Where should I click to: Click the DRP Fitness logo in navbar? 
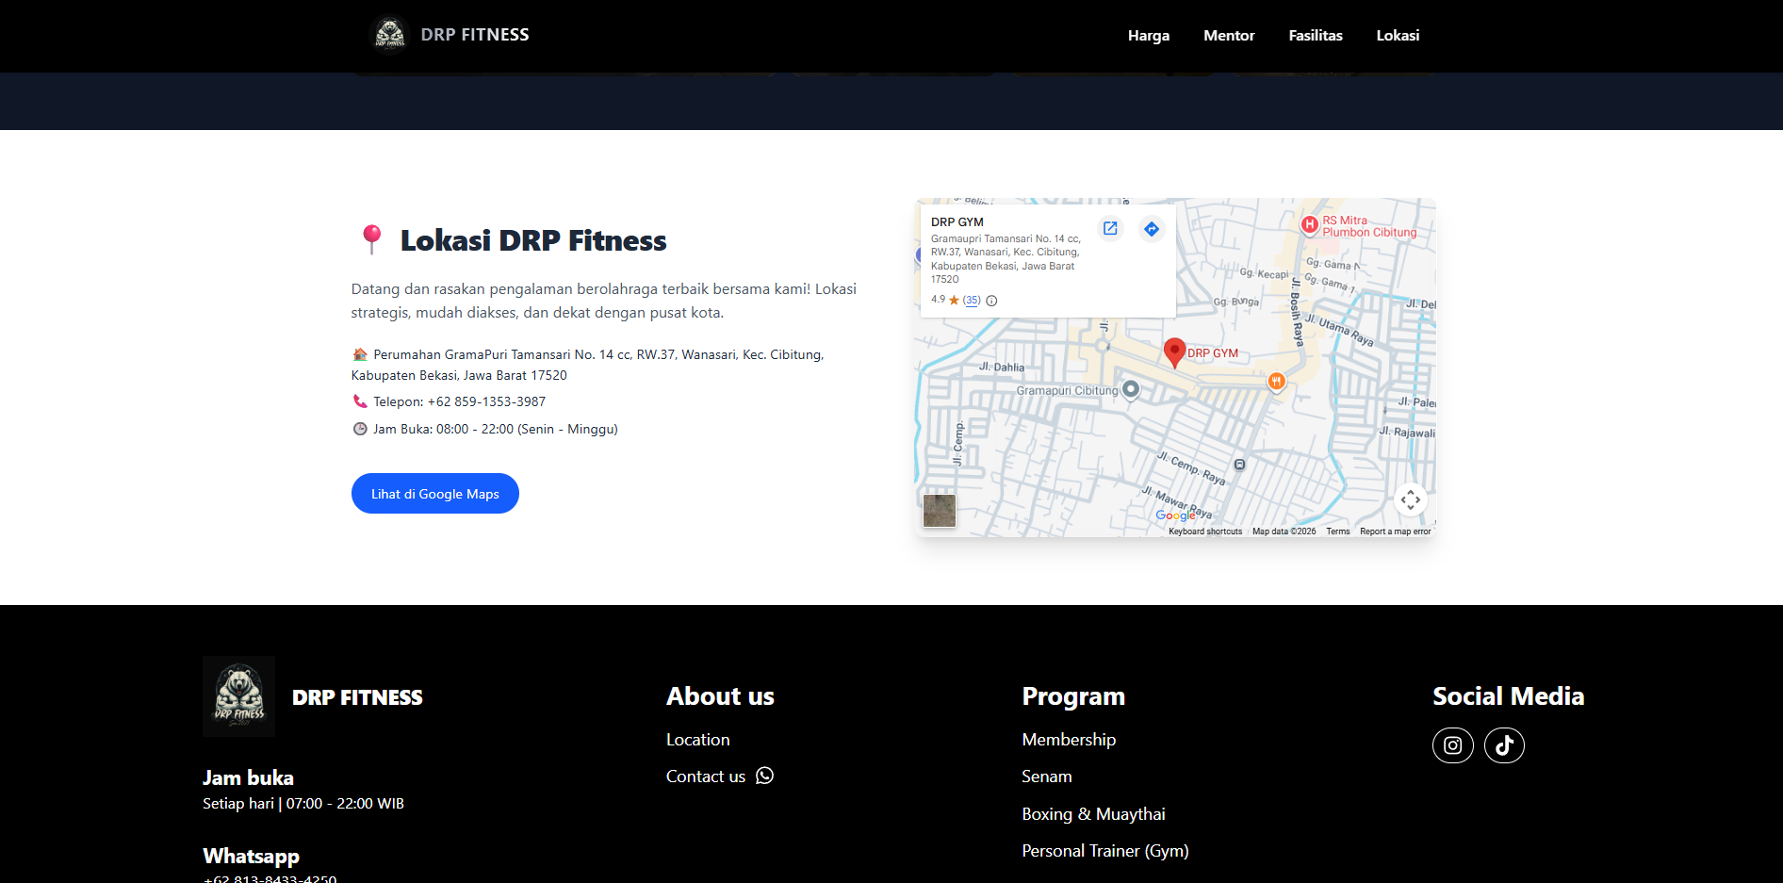coord(389,35)
